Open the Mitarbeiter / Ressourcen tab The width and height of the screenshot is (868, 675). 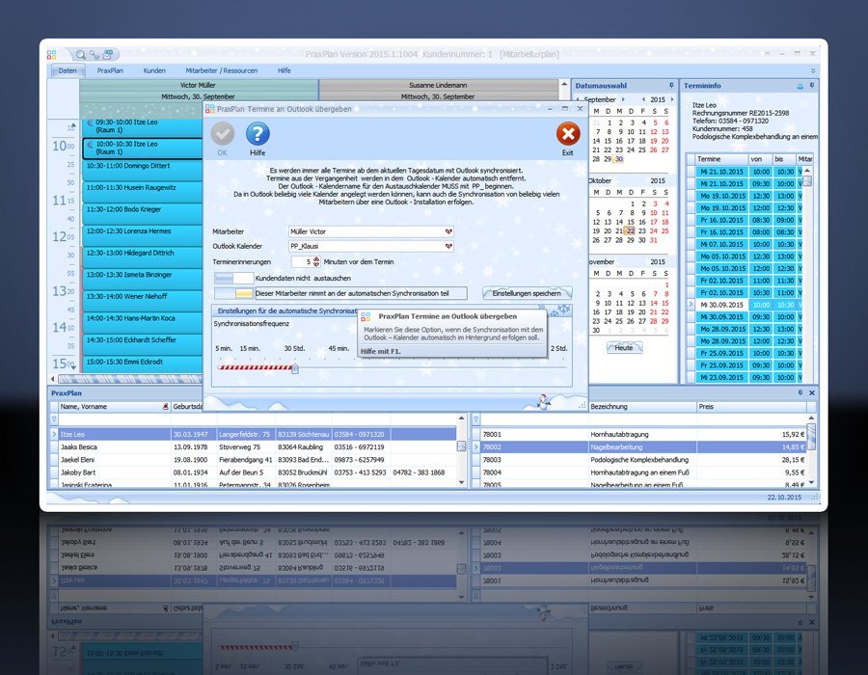click(222, 70)
